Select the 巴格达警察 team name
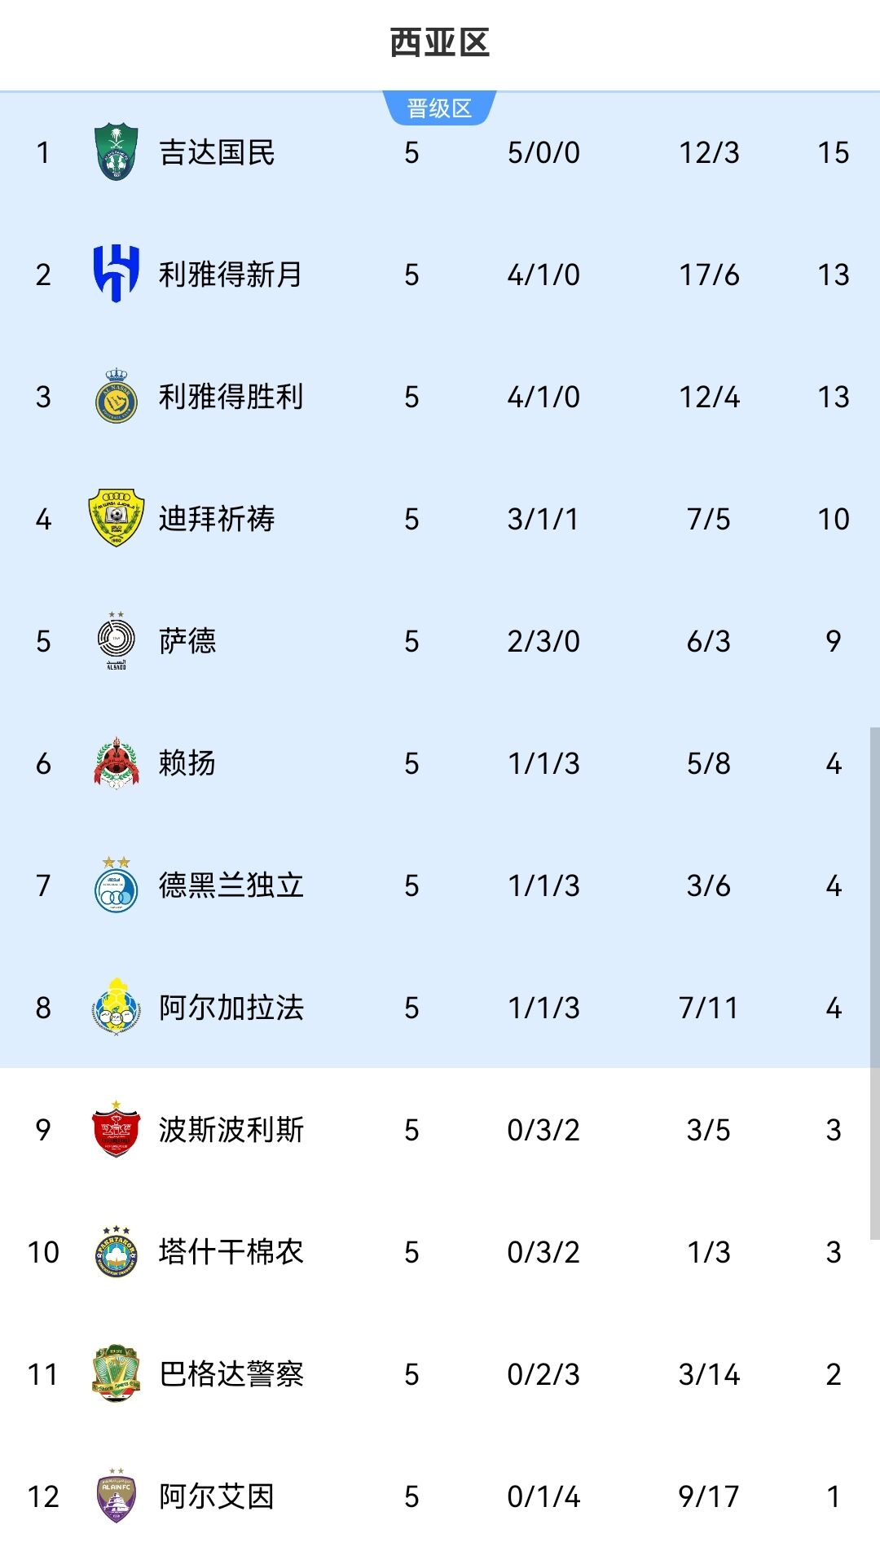Image resolution: width=880 pixels, height=1551 pixels. point(231,1374)
